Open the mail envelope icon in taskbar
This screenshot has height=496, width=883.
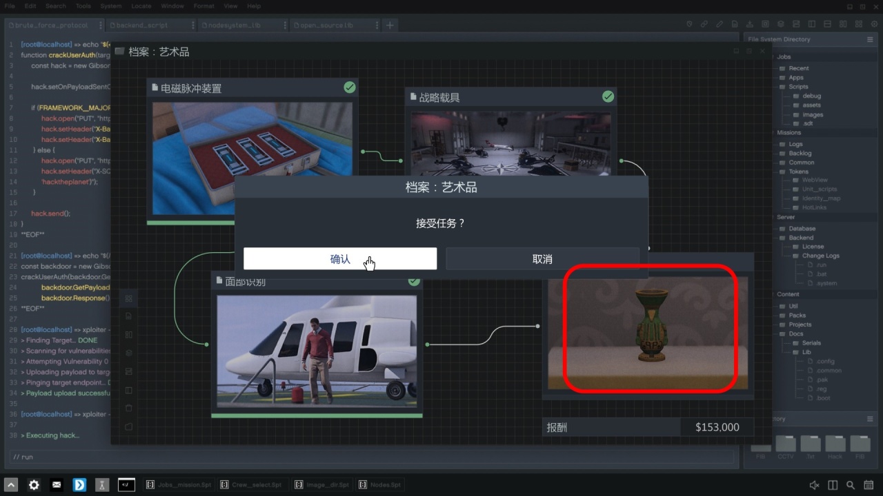(x=57, y=485)
